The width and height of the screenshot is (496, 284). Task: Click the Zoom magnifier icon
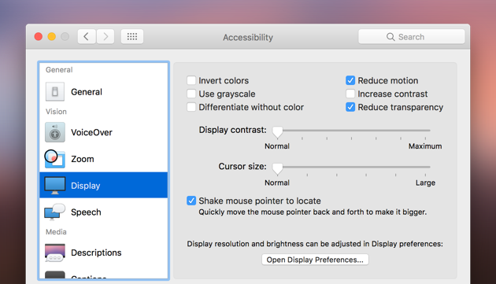(55, 159)
